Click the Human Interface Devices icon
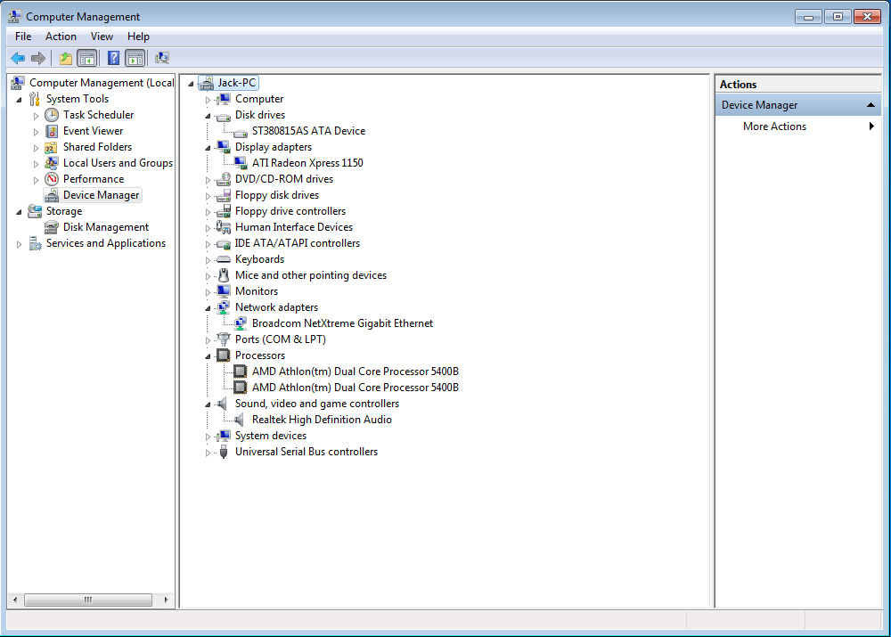 coord(224,227)
